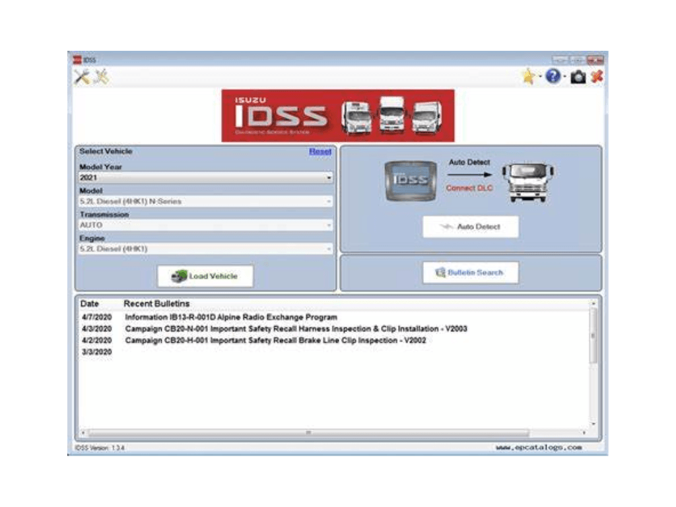Click the camera screenshot icon

pos(578,77)
